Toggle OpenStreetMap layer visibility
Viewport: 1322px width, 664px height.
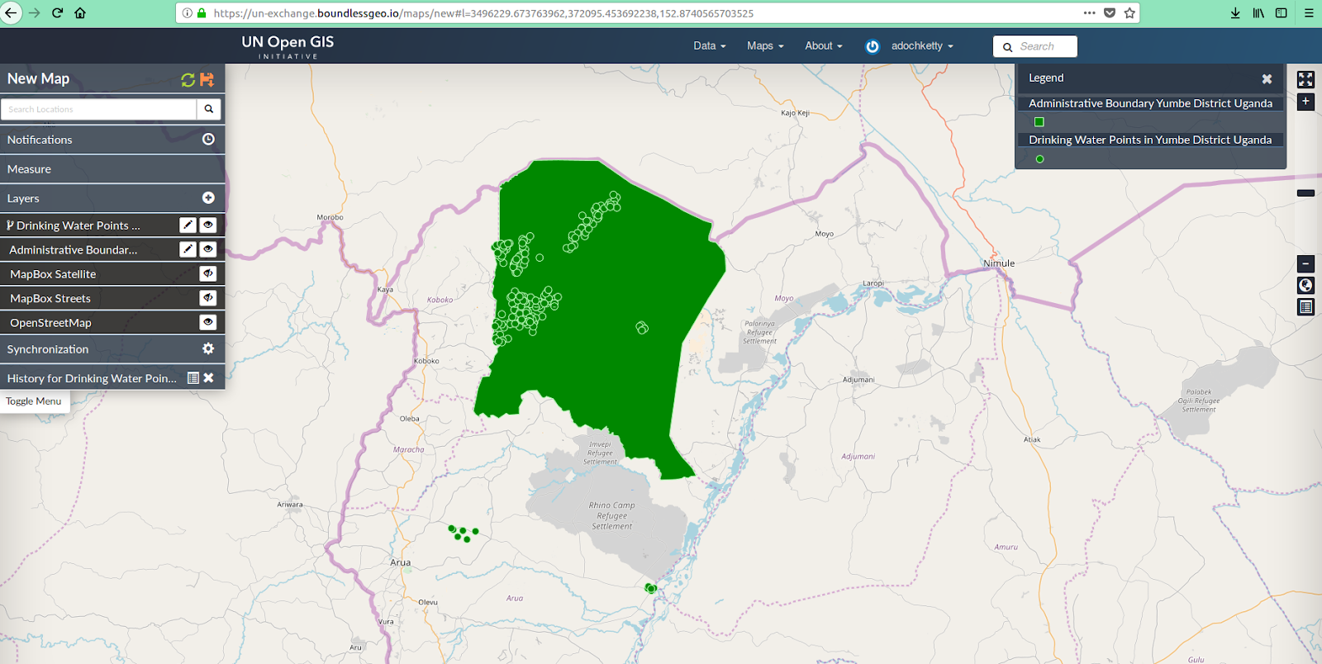pyautogui.click(x=208, y=322)
